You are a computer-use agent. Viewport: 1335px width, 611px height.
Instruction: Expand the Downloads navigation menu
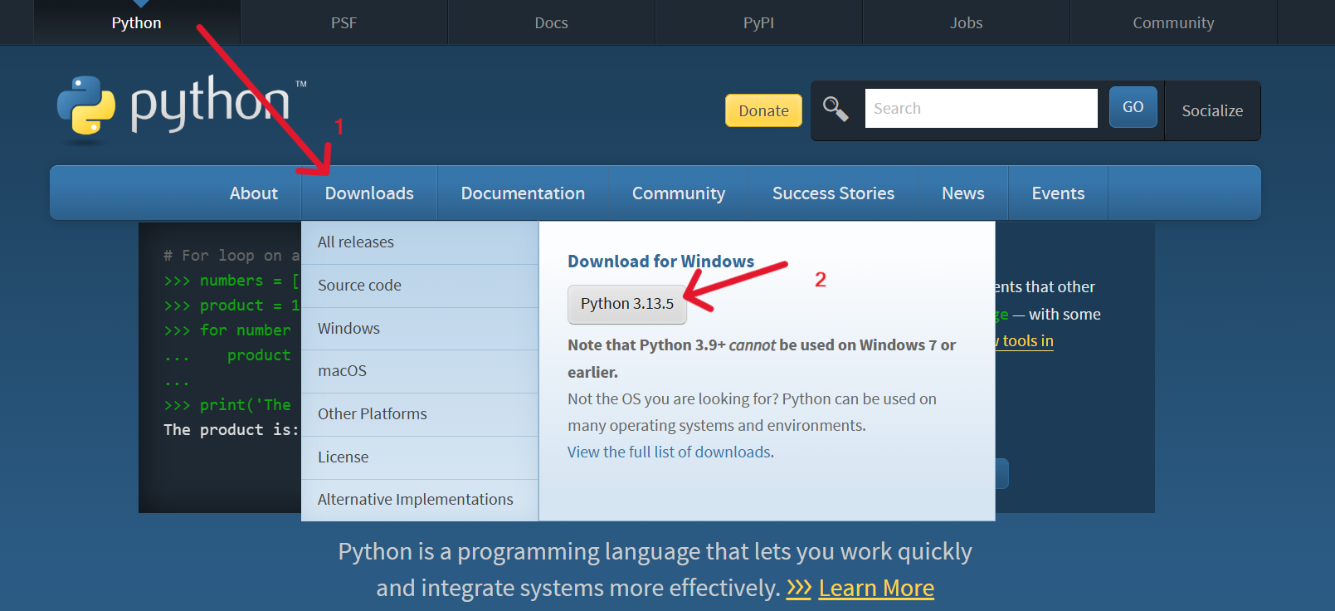pyautogui.click(x=369, y=193)
